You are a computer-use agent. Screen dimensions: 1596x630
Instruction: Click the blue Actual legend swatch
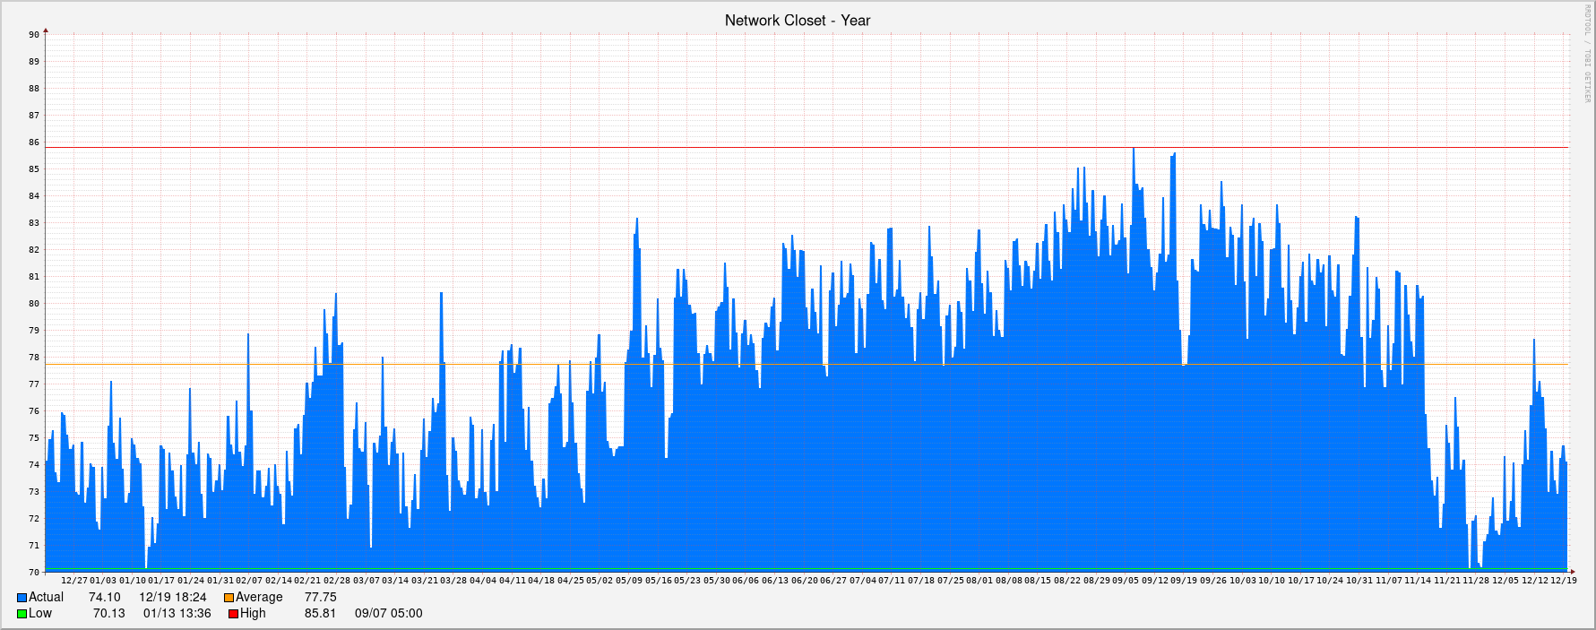pos(22,598)
